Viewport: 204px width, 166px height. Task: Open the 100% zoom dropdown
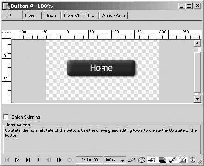115,160
